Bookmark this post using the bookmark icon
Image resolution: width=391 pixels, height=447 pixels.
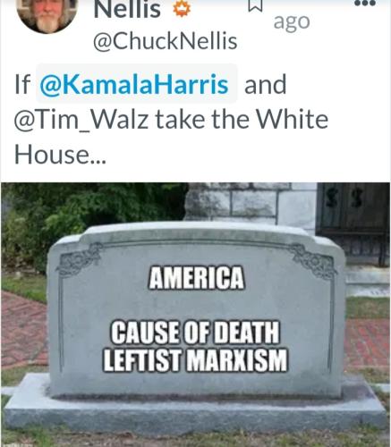[x=256, y=6]
